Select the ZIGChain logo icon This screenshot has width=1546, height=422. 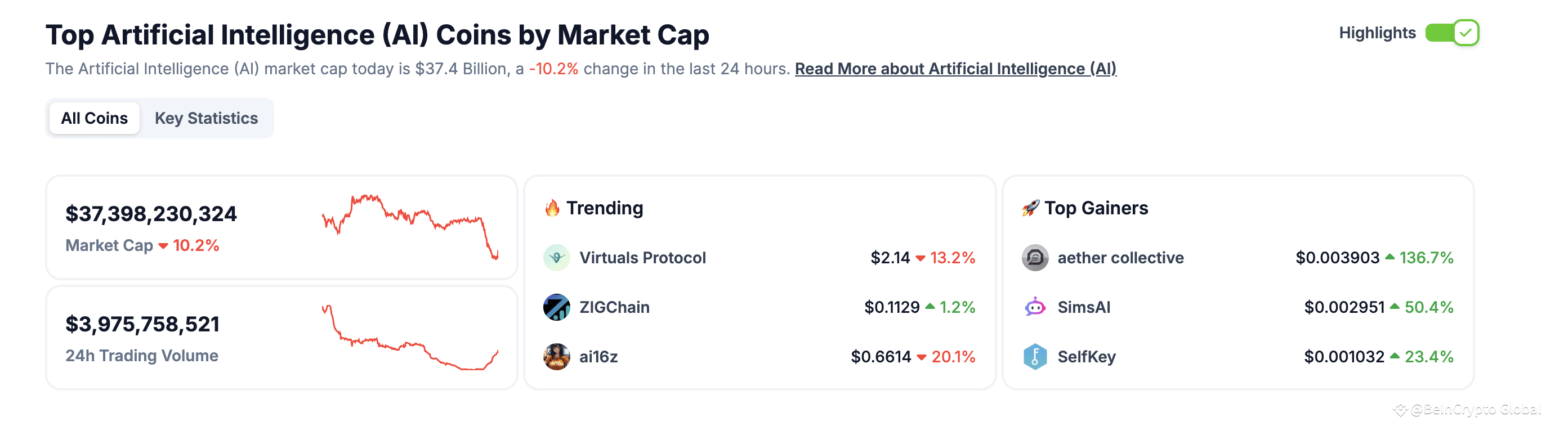pyautogui.click(x=558, y=307)
